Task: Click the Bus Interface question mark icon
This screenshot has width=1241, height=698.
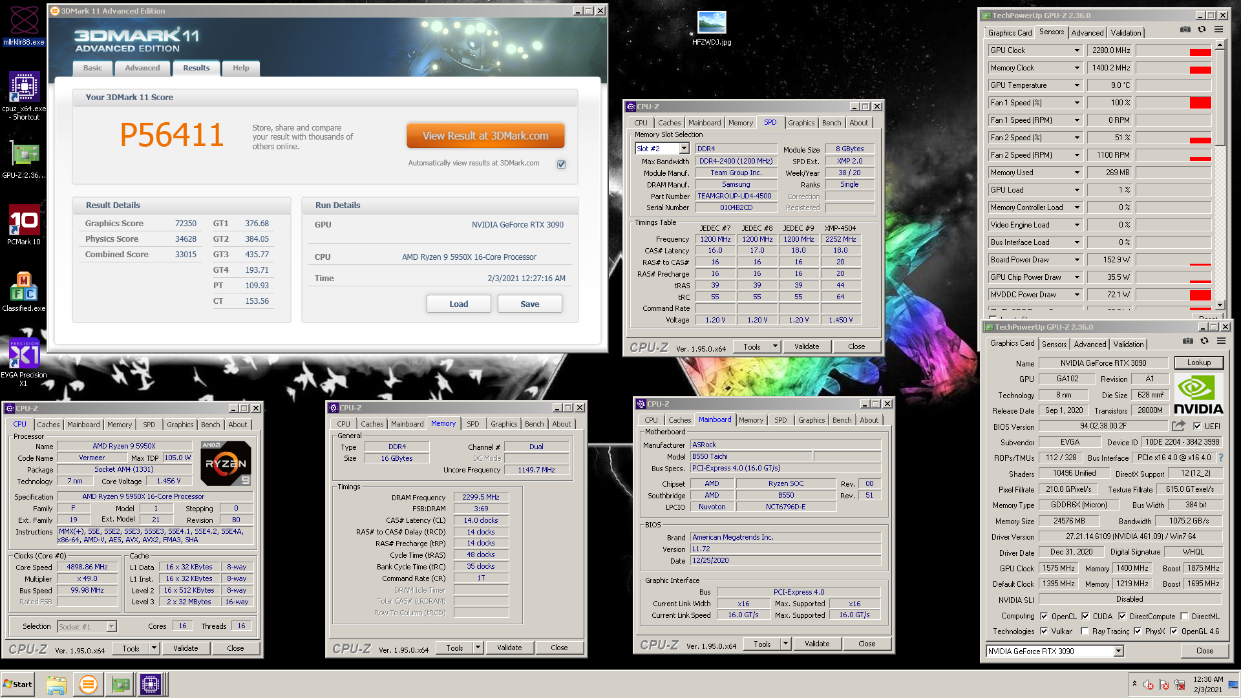Action: (1220, 458)
